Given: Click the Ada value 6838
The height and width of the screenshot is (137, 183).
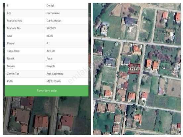Looking at the screenshot, I should coord(50,36).
